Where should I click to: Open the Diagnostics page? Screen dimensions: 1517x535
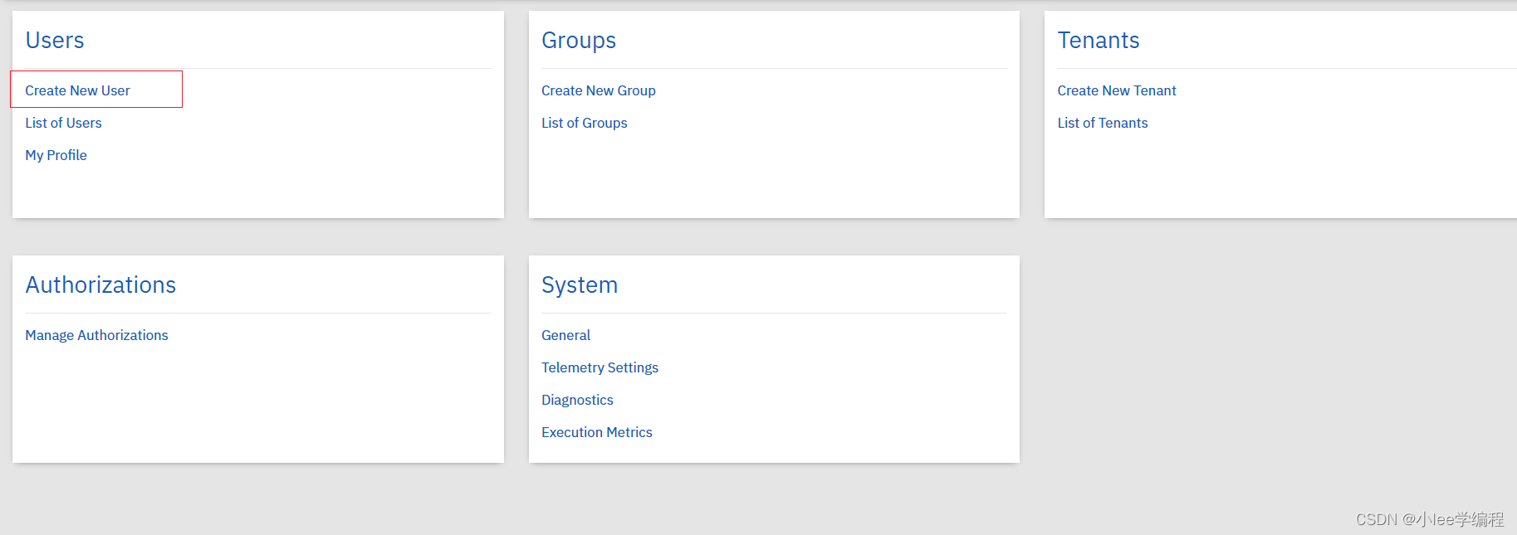pyautogui.click(x=577, y=400)
